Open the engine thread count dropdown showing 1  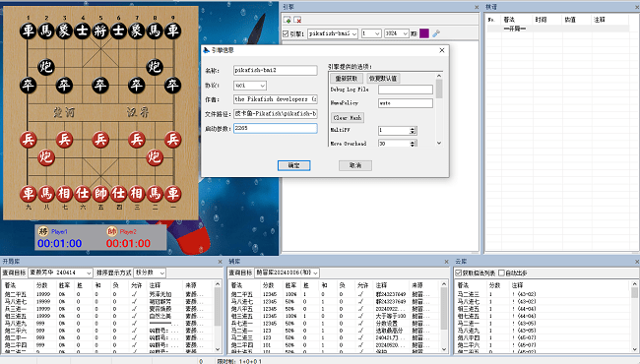(x=371, y=33)
